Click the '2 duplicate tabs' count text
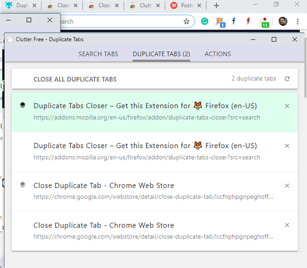The height and width of the screenshot is (268, 307). (x=254, y=78)
